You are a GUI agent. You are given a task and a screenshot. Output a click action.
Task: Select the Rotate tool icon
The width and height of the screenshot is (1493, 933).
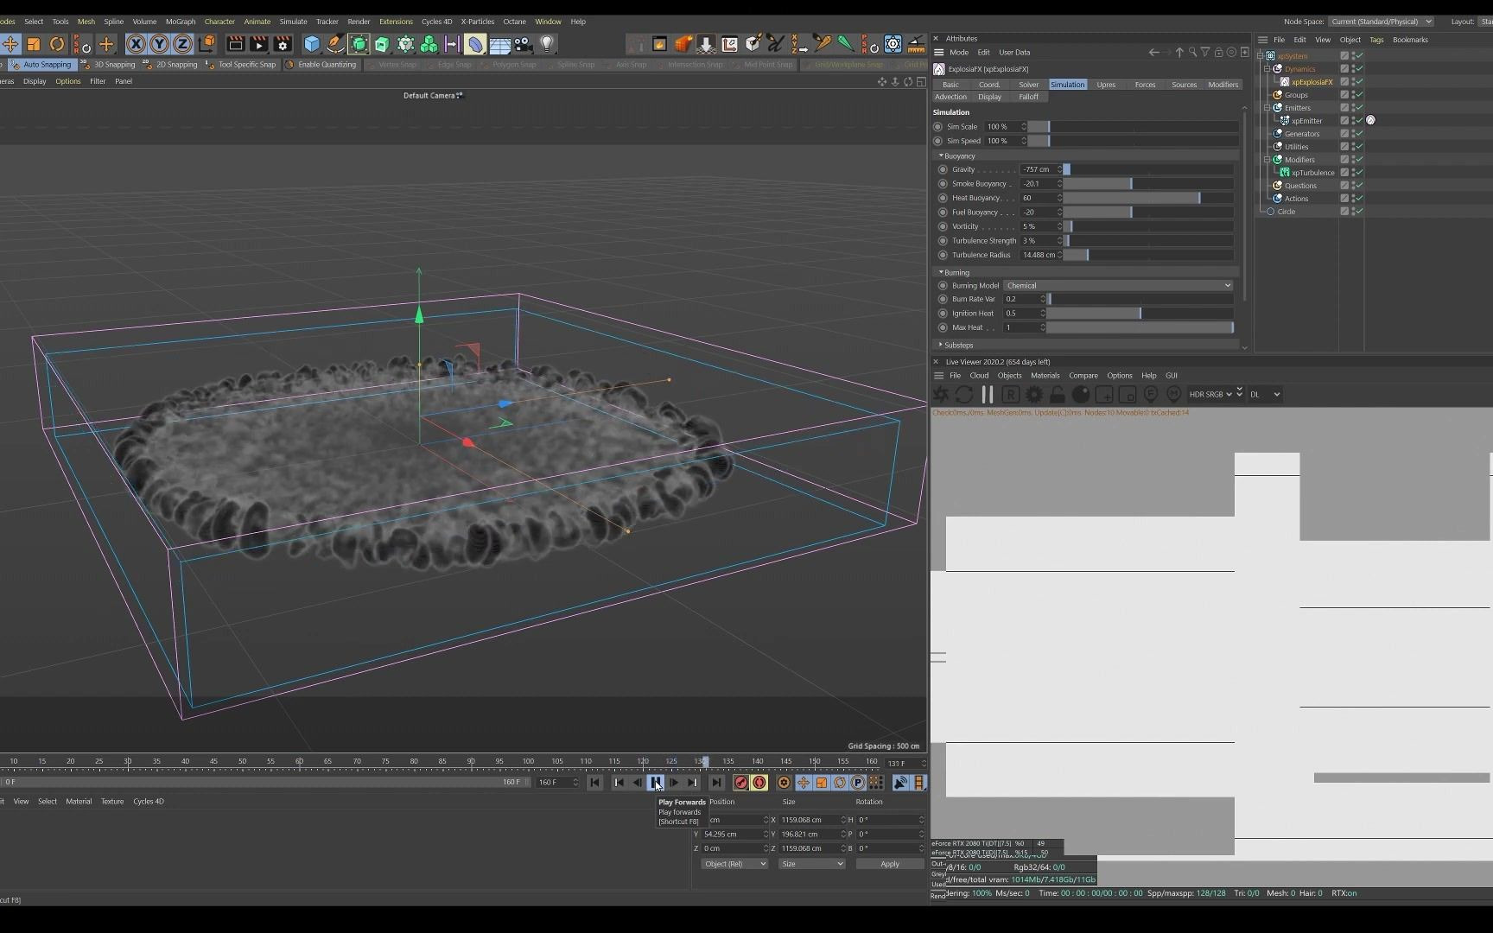57,44
